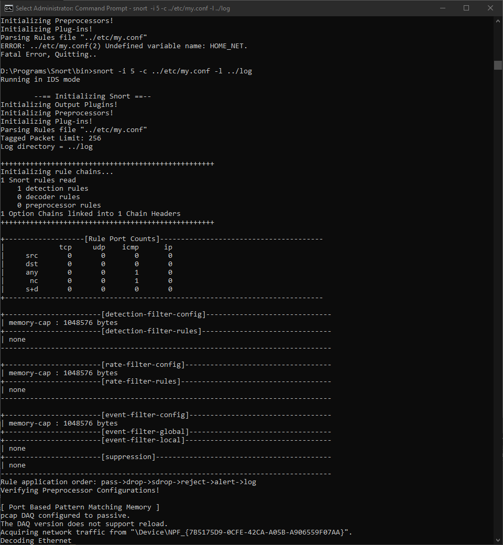Click memory-cap line under detection-filter-config
Viewport: 503px width, 545px height.
click(x=63, y=323)
